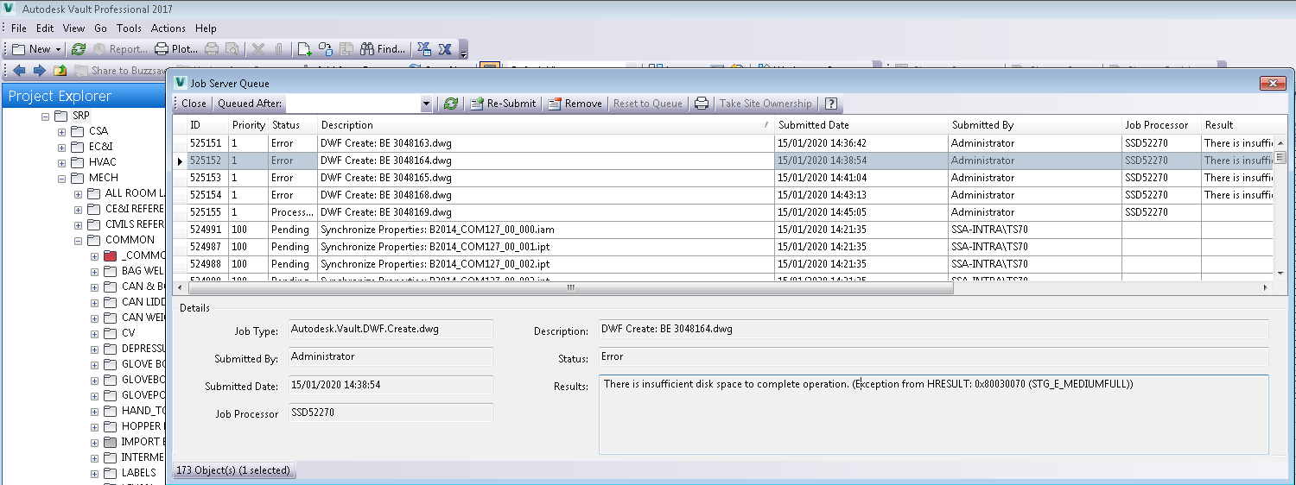Screen dimensions: 1296x485
Task: Collapse the SRP folder in Project Explorer
Action: [45, 116]
